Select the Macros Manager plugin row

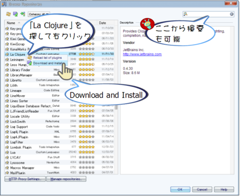coord(59,167)
